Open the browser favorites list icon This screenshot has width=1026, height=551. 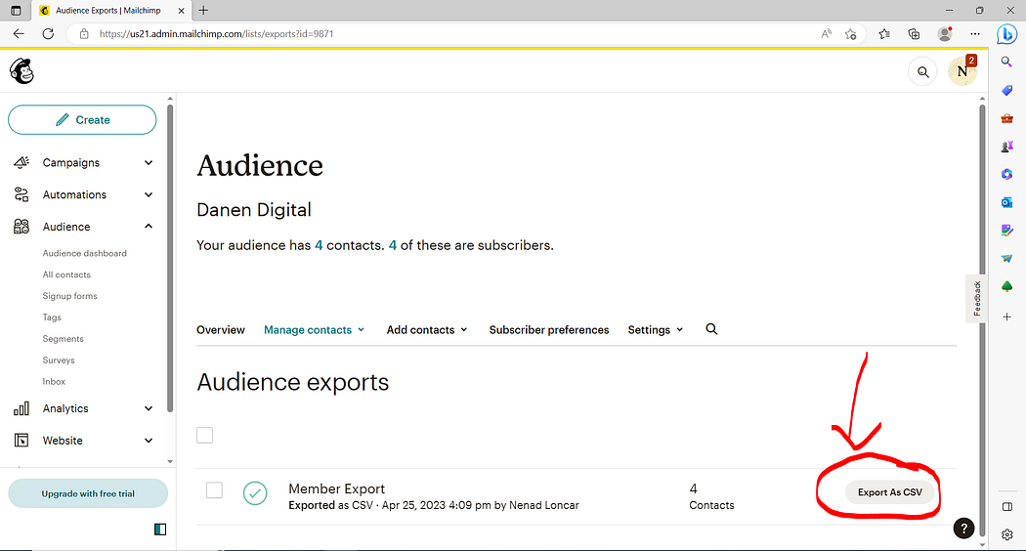[x=884, y=34]
